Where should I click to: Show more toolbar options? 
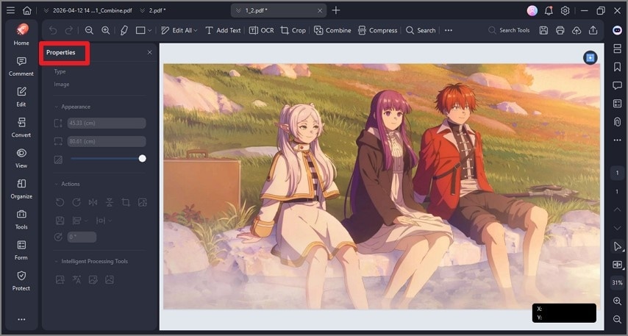click(449, 30)
